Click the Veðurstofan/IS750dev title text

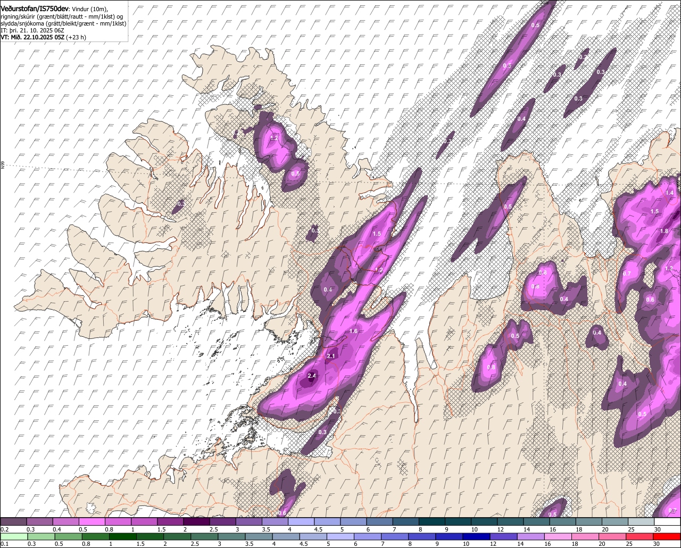[35, 8]
